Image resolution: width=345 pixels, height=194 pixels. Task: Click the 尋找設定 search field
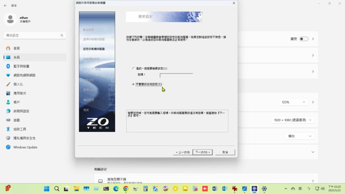tap(35, 35)
